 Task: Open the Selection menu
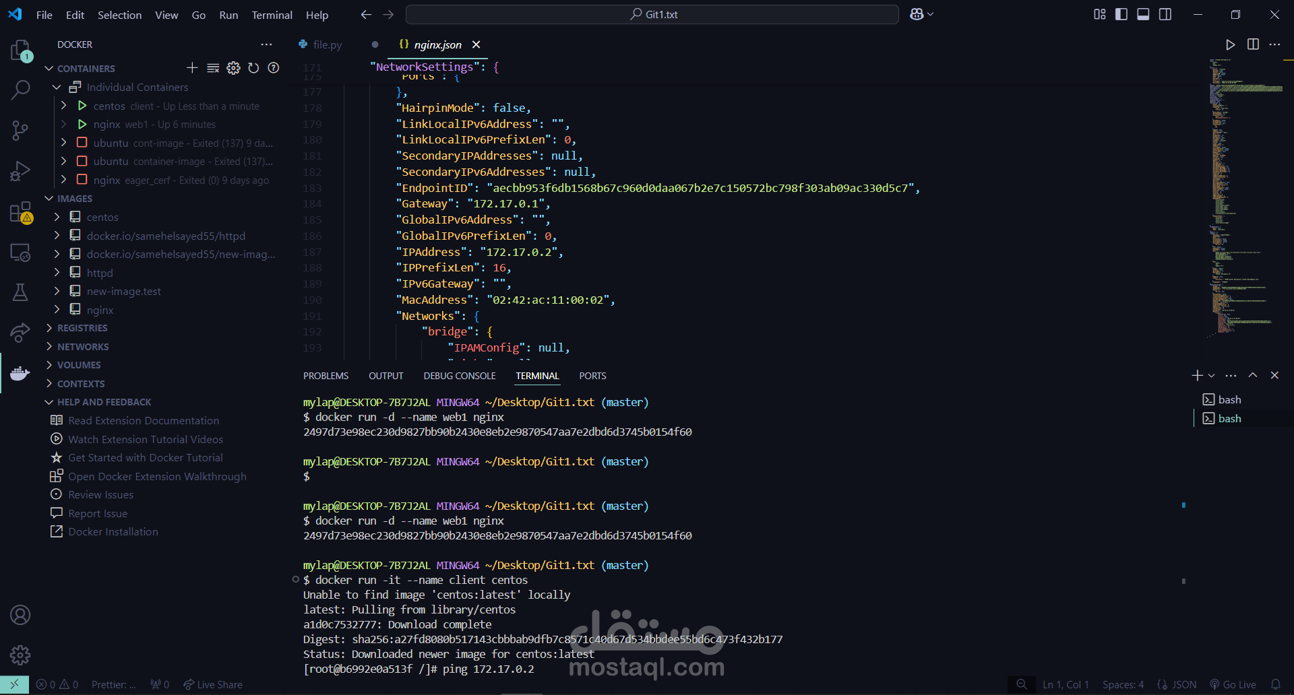tap(119, 15)
